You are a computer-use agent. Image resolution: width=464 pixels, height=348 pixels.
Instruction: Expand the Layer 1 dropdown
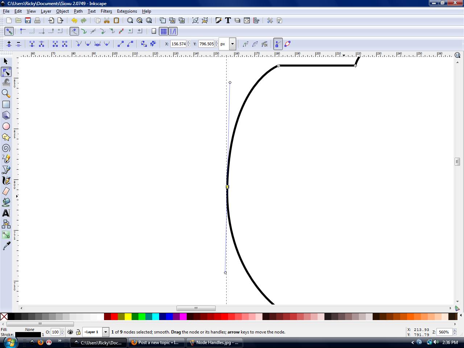[x=105, y=332]
